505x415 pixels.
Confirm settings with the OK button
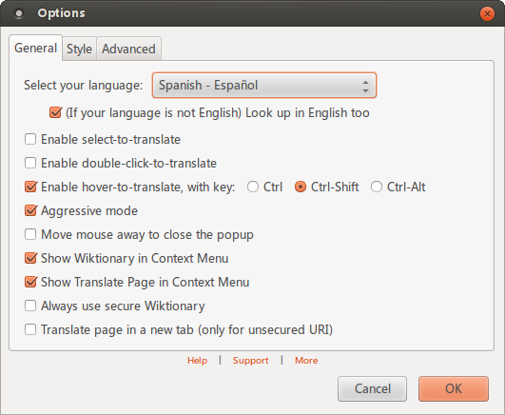[454, 388]
